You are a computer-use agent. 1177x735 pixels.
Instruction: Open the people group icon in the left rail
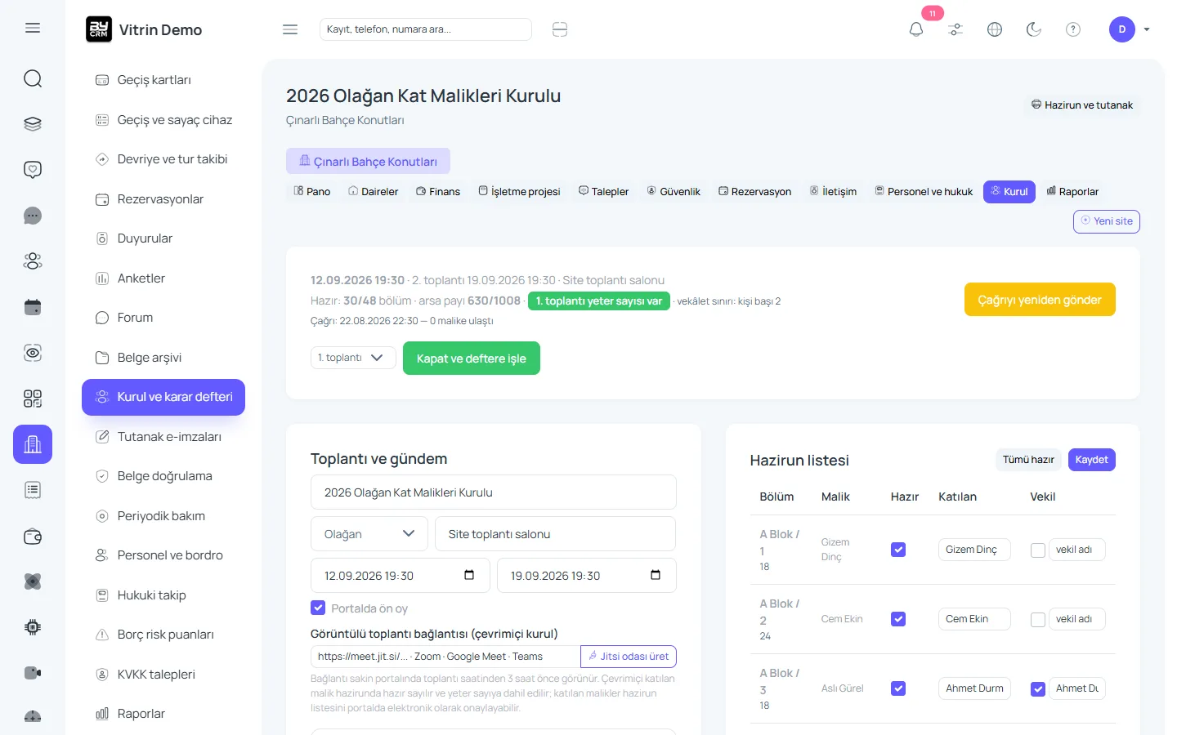tap(33, 261)
